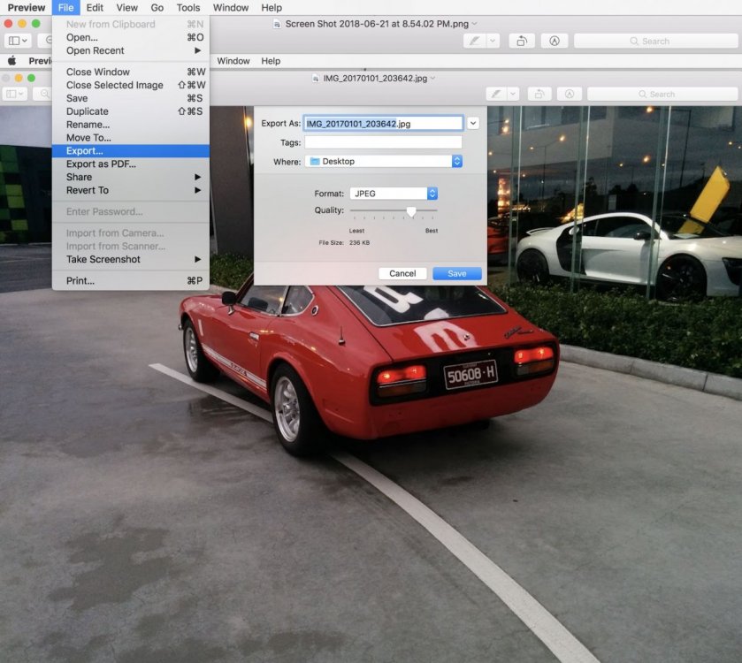The height and width of the screenshot is (663, 742).
Task: Click the Apple menu icon
Action: pyautogui.click(x=12, y=60)
